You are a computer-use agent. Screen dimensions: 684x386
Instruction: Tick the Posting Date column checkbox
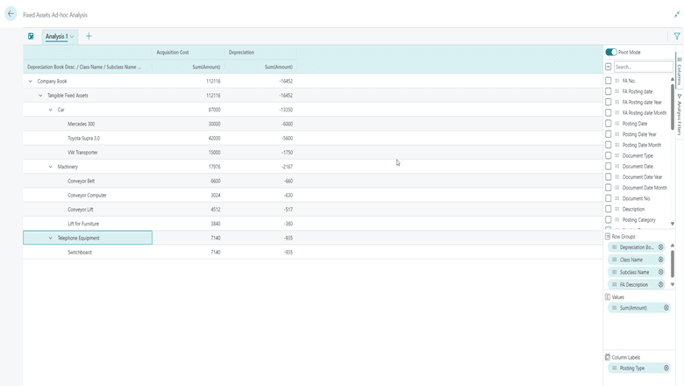click(609, 124)
